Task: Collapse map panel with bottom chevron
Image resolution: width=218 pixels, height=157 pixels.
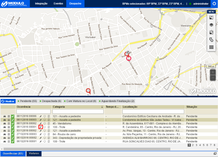Action: [109, 96]
